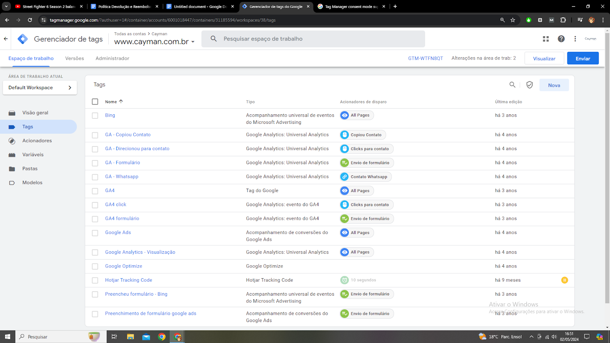This screenshot has width=610, height=343.
Task: Click the Enviar button
Action: pyautogui.click(x=583, y=58)
